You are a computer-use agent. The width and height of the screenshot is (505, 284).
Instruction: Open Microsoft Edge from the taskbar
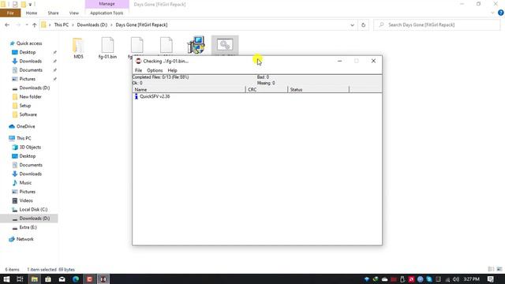[x=76, y=278]
